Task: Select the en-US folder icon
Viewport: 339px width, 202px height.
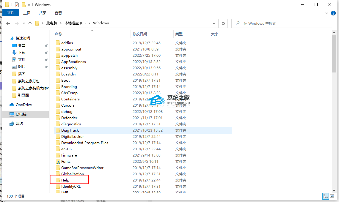Action: click(x=58, y=149)
